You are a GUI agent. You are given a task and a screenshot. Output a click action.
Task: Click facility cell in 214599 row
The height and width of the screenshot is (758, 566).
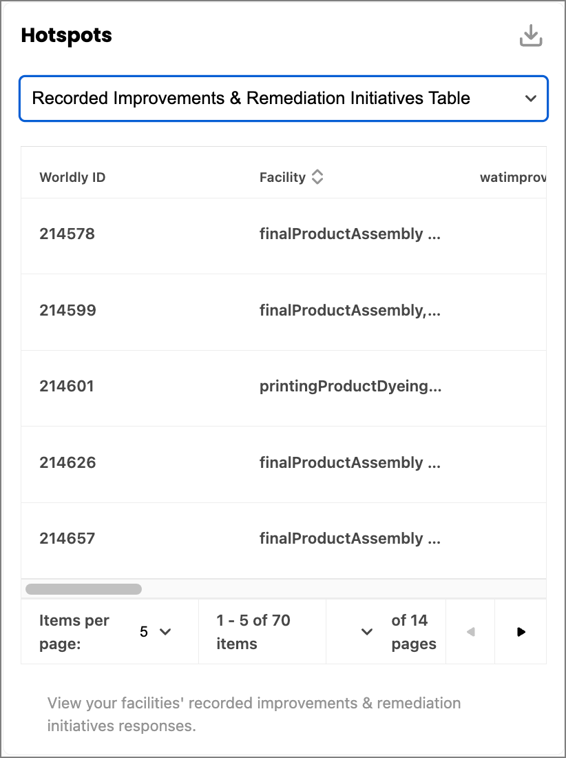350,310
